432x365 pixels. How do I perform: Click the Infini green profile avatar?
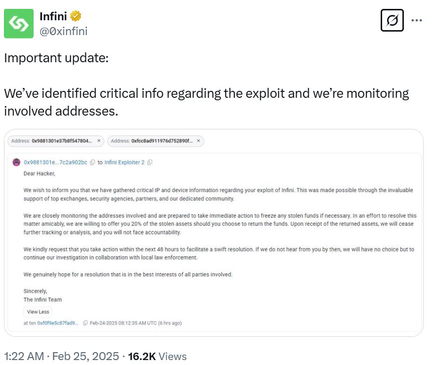19,23
